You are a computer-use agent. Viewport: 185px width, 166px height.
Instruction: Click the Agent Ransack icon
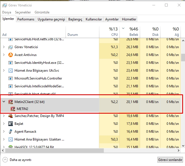point(11,132)
